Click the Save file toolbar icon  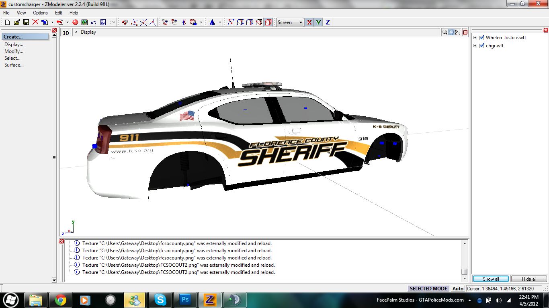26,22
